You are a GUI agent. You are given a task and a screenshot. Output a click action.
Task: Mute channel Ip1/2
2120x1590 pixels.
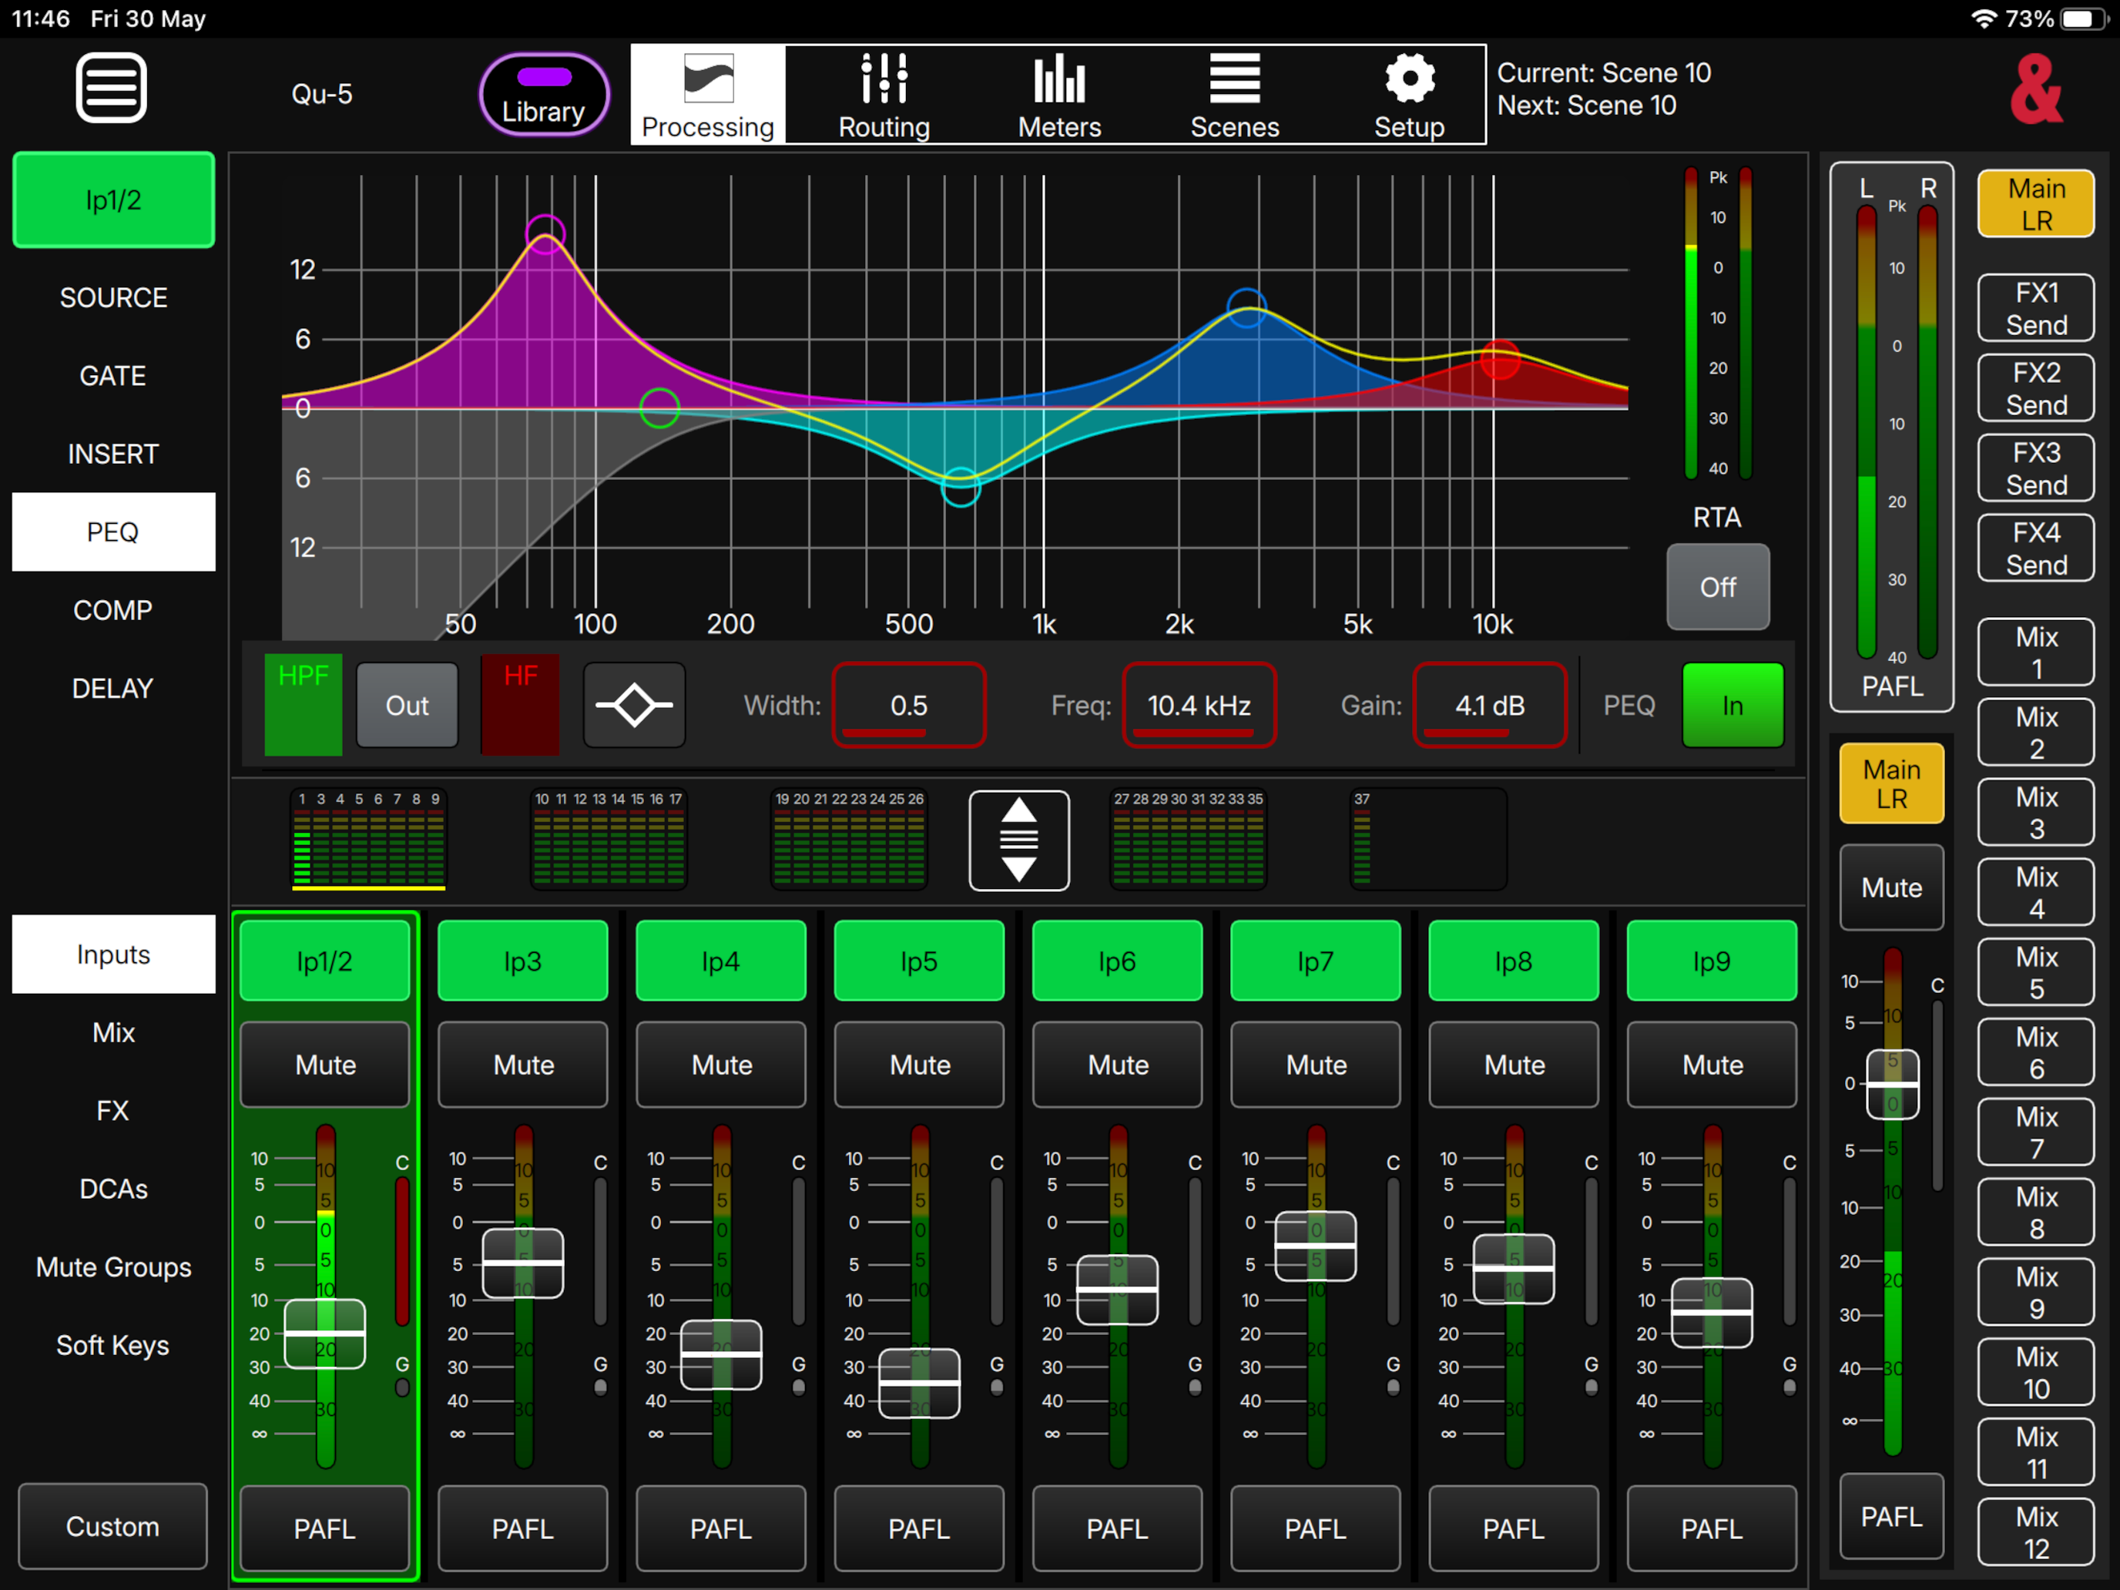tap(325, 1065)
